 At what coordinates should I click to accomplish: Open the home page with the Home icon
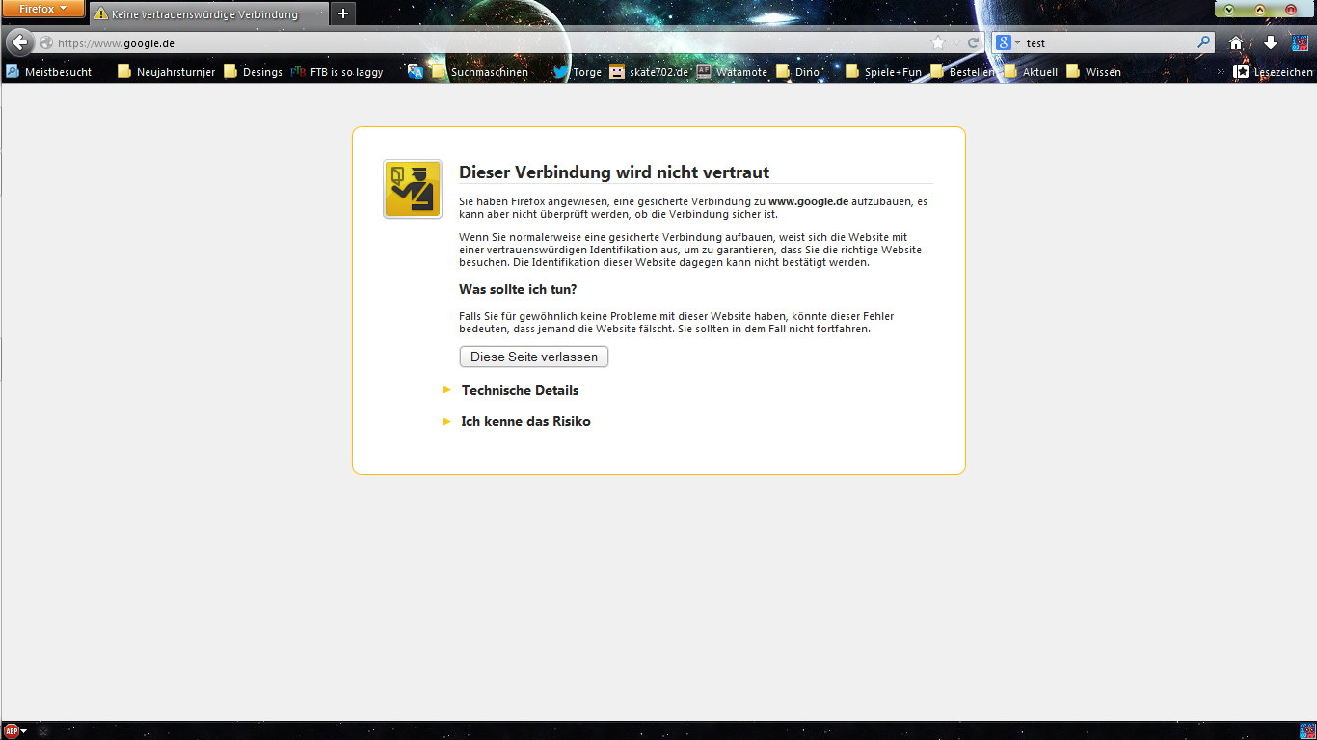(1235, 42)
